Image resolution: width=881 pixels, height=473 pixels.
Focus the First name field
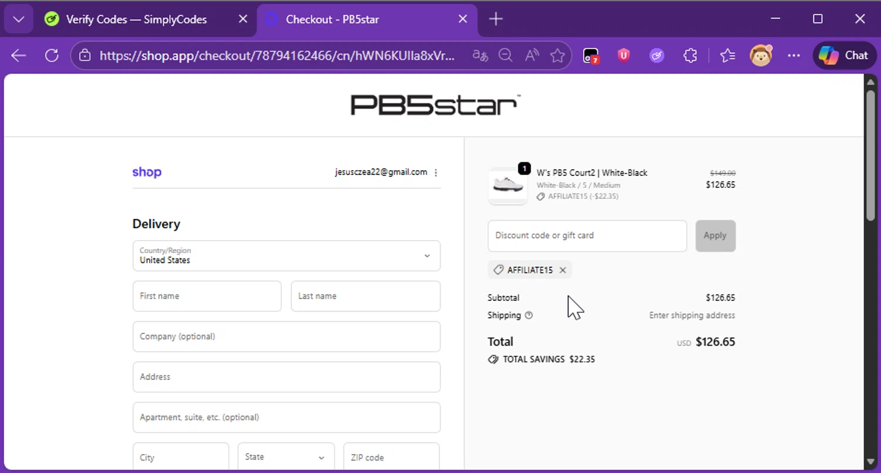pyautogui.click(x=207, y=296)
